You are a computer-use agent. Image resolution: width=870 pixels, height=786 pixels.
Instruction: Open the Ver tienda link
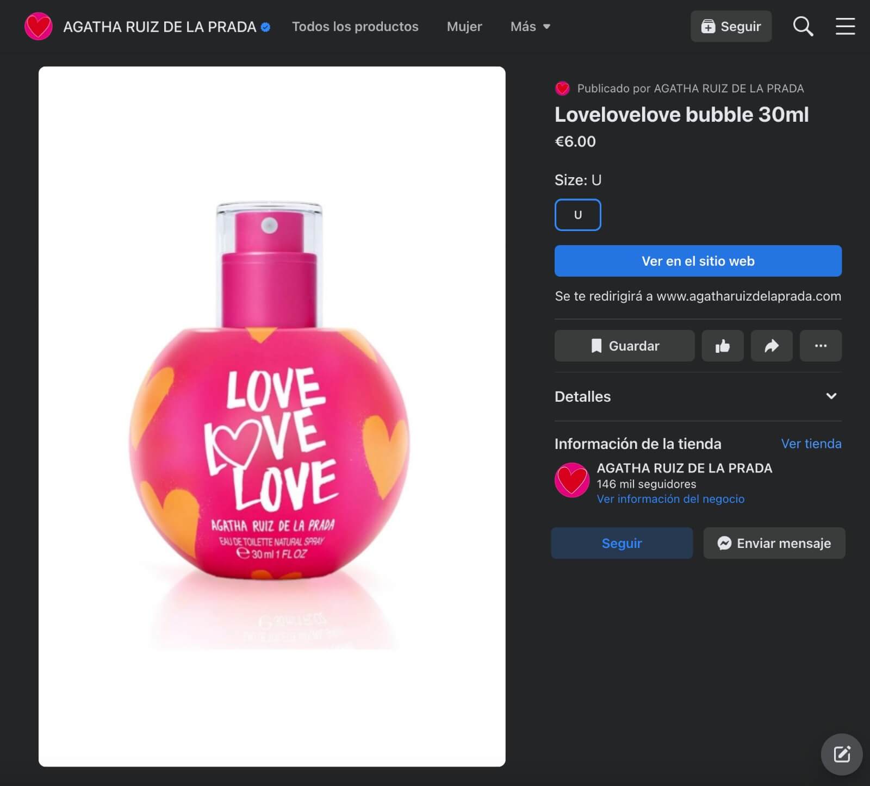811,444
